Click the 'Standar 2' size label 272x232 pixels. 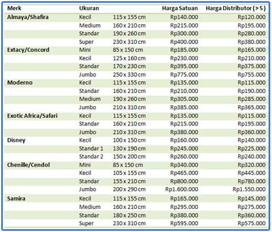(x=91, y=157)
